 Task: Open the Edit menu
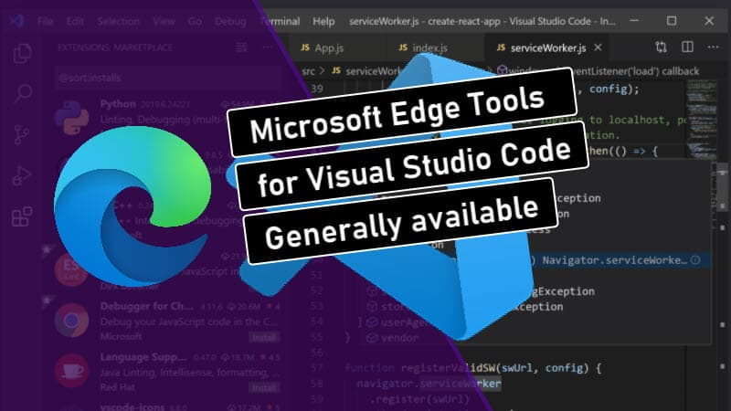75,21
